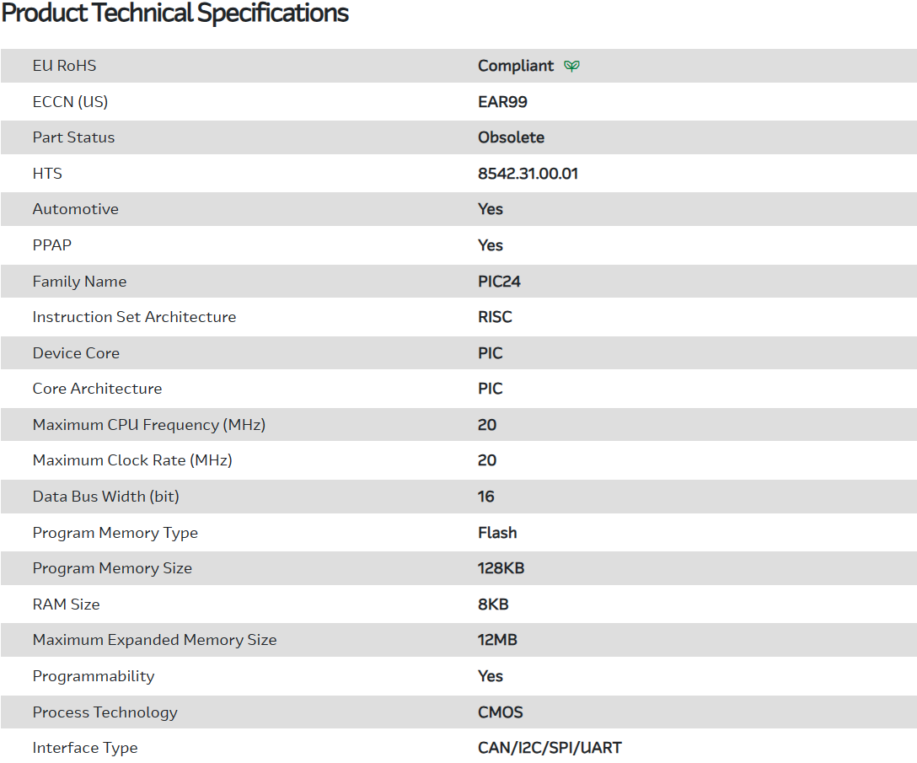
Task: Click the Product Technical Specifications heading
Action: coord(174,13)
